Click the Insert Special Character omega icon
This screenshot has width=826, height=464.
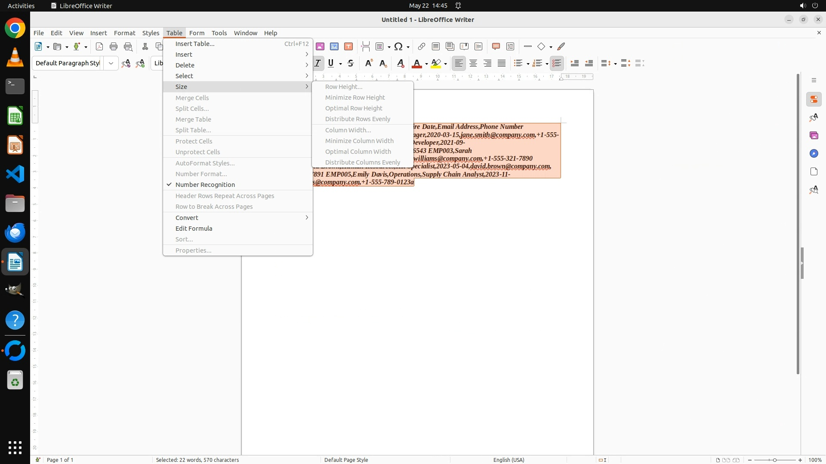pyautogui.click(x=398, y=46)
